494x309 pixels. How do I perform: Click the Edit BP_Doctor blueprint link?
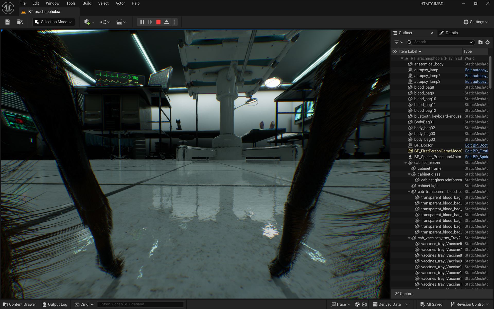click(x=476, y=145)
